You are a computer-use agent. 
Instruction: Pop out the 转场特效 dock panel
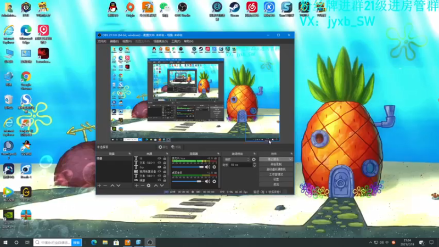point(255,154)
